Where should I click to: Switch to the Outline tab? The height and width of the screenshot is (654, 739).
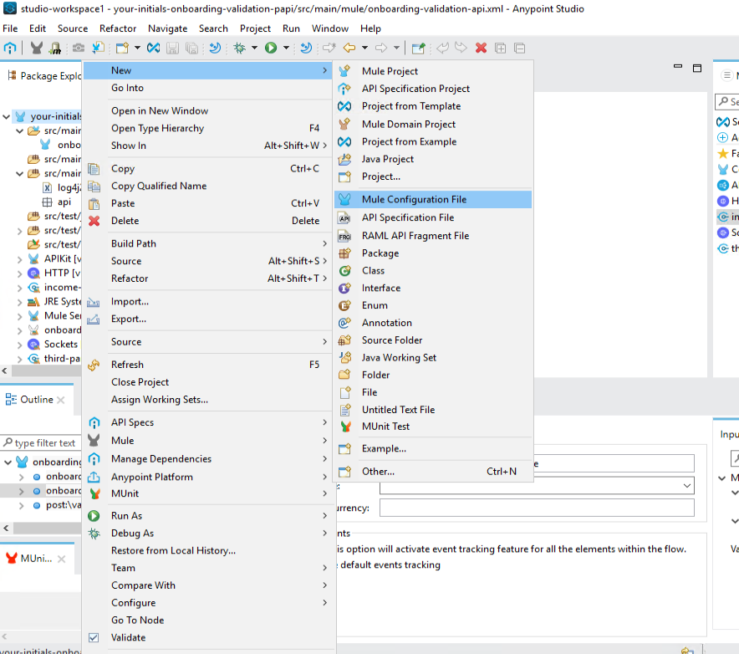36,400
